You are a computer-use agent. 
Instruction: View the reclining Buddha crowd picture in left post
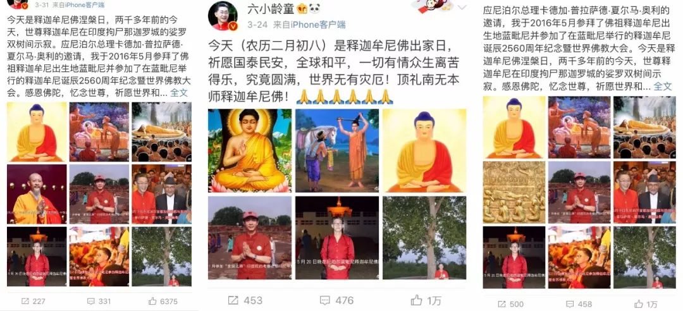tap(162, 132)
